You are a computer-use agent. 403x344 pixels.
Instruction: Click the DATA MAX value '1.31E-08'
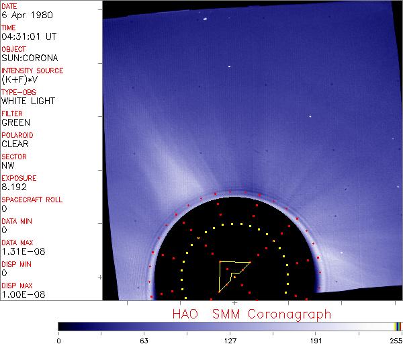click(x=19, y=251)
